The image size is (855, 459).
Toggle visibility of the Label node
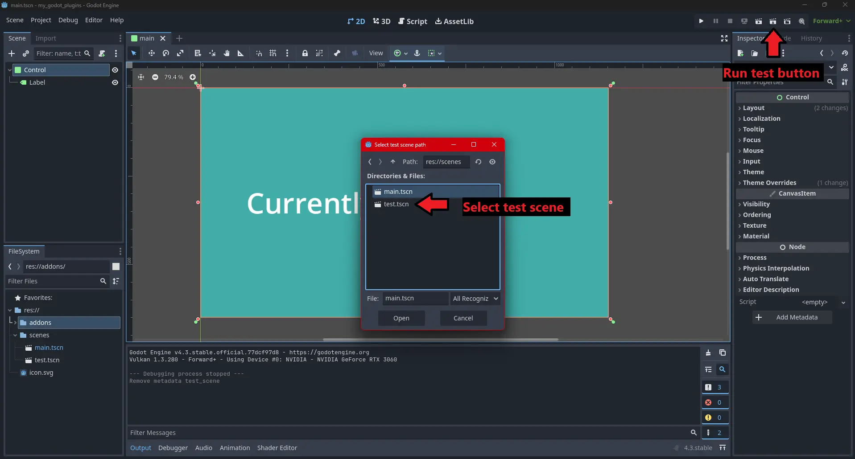click(x=115, y=82)
